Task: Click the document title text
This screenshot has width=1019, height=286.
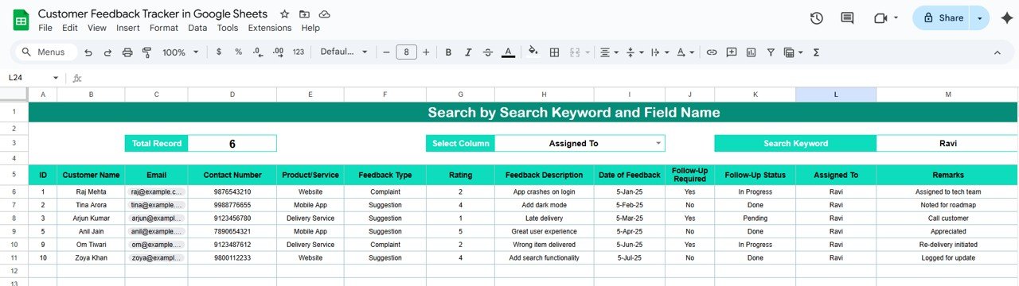Action: click(153, 14)
